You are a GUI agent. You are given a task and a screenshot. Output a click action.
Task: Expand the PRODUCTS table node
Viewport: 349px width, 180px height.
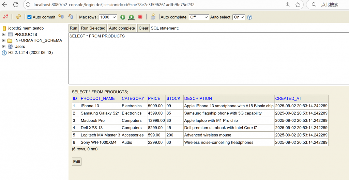(x=4, y=34)
